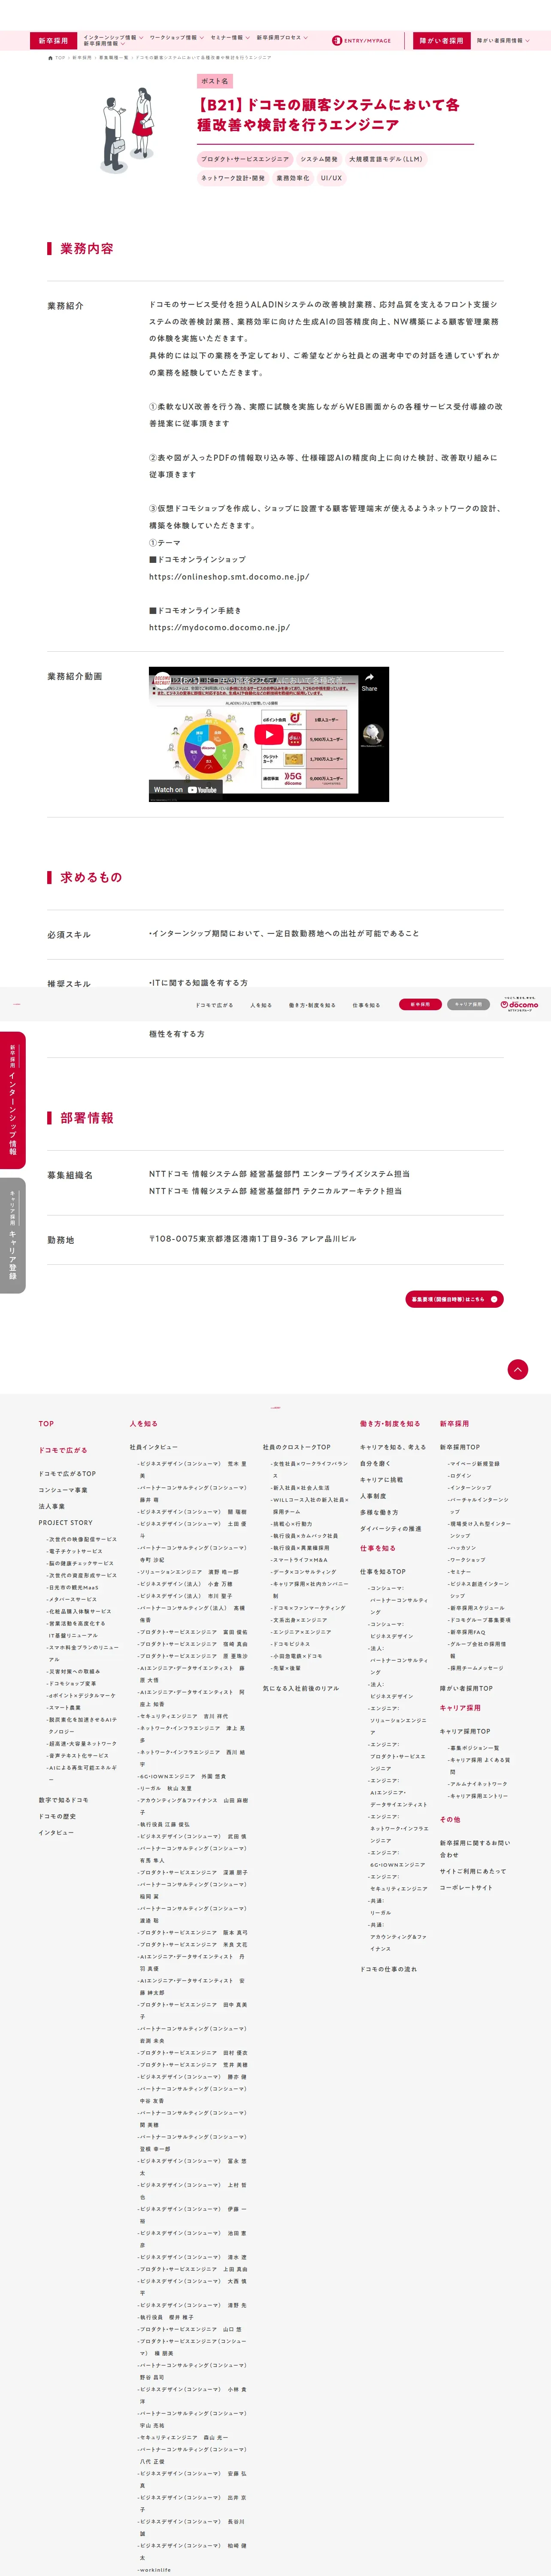Select the 大規模言語モデル(LLM) tag
This screenshot has height=2576, width=551.
385,159
